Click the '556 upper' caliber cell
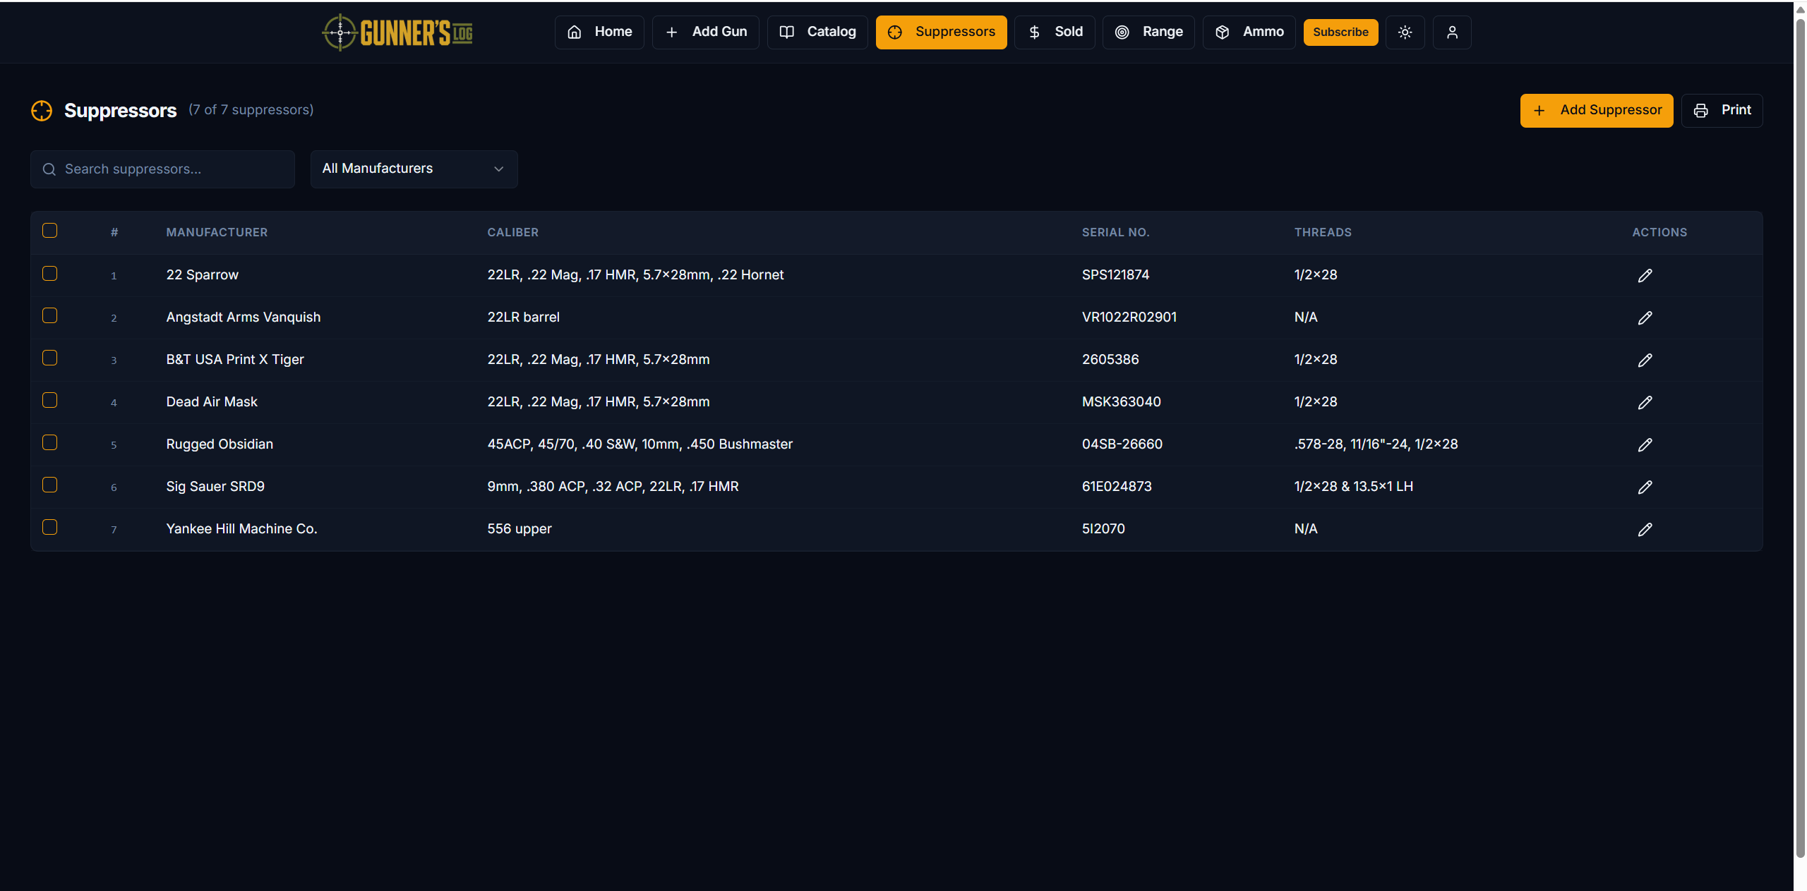This screenshot has width=1807, height=891. 520,528
